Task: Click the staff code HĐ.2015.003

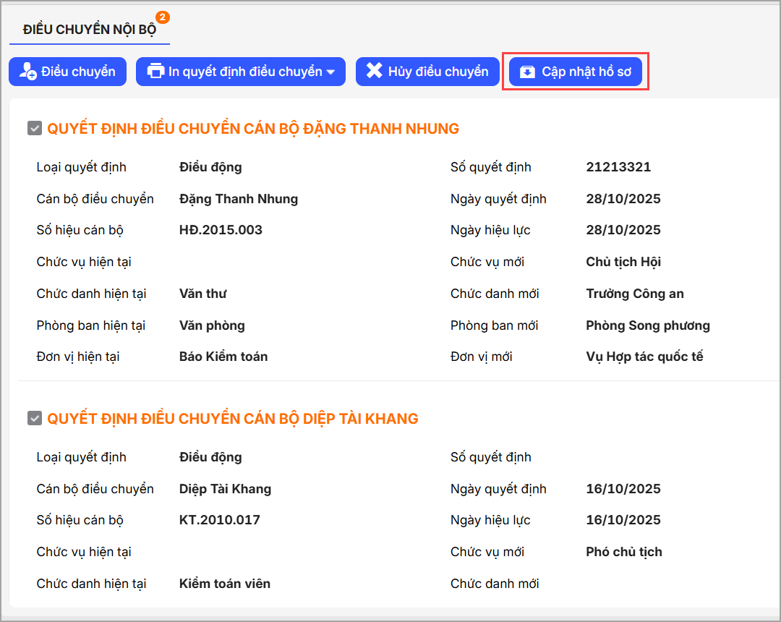Action: pyautogui.click(x=221, y=230)
